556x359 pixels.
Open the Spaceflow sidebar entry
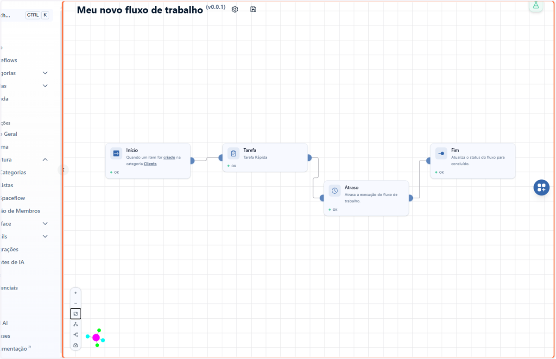click(13, 198)
